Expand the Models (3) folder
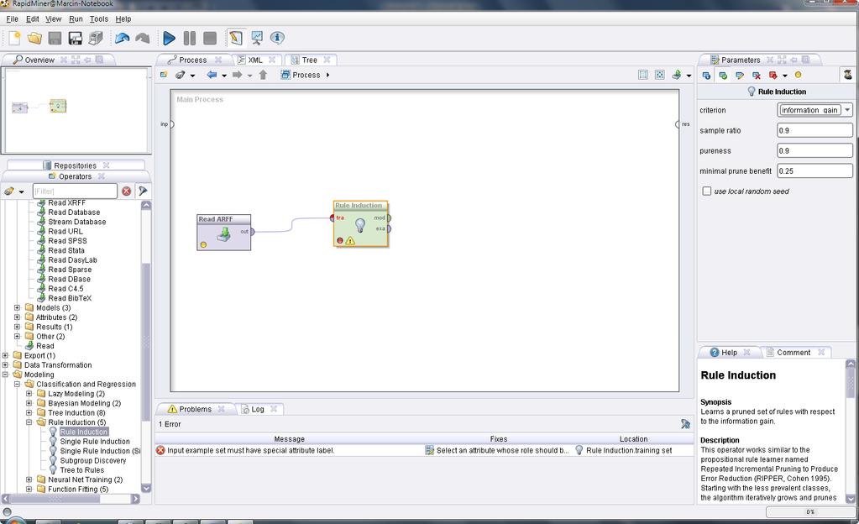This screenshot has width=859, height=524. coord(17,308)
